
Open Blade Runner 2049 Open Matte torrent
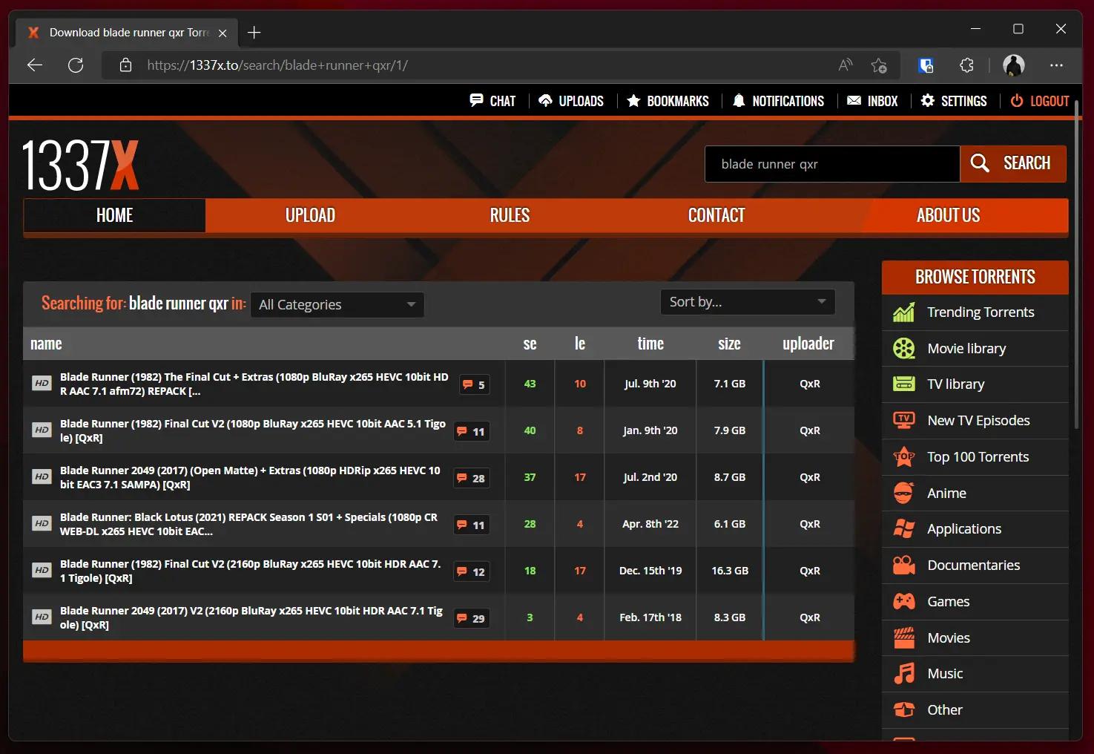coord(250,477)
